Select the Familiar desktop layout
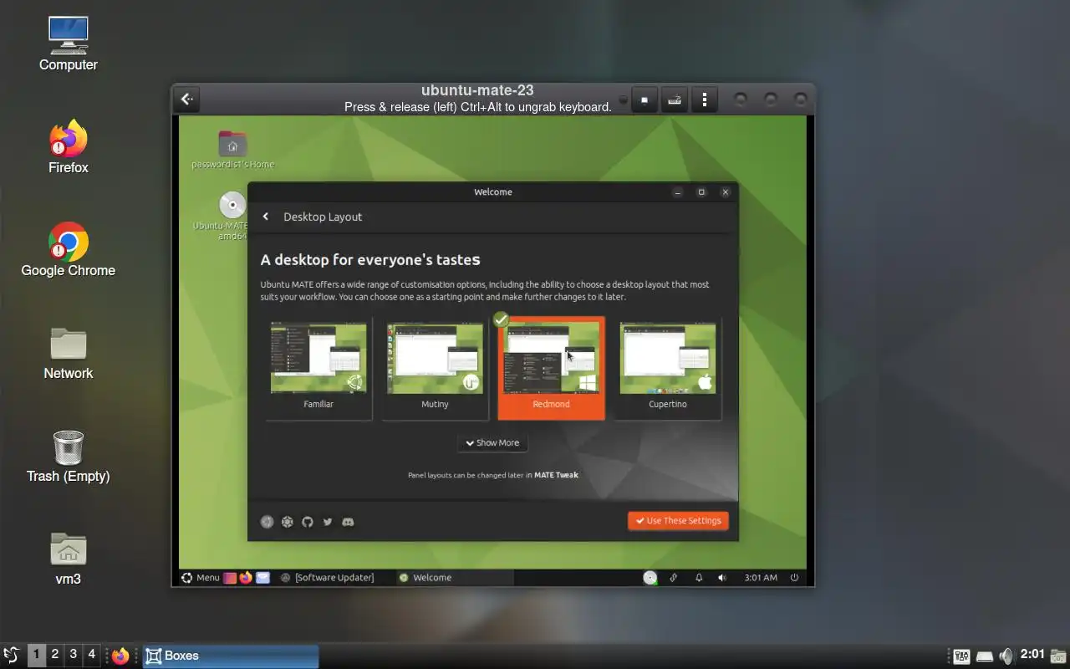 tap(318, 368)
